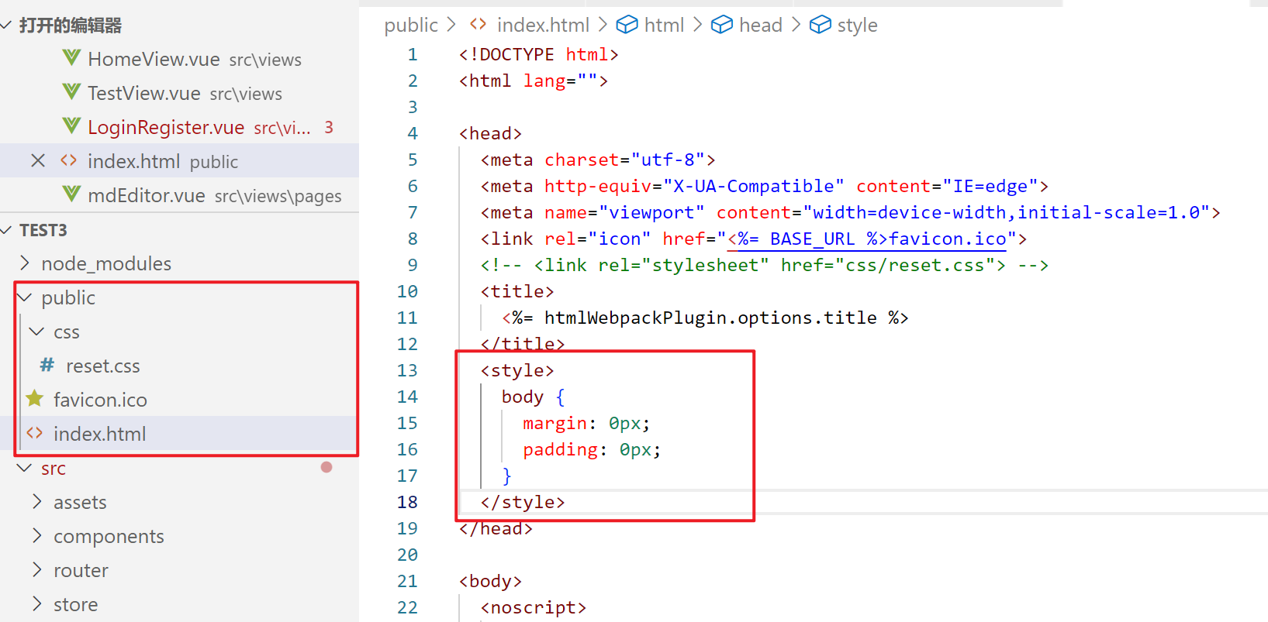Click the hash icon of reset.css
Image resolution: width=1268 pixels, height=622 pixels.
click(47, 365)
